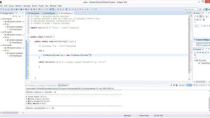This screenshot has width=210, height=118.
Task: Minimize the Package Explorer view
Action: click(x=20, y=13)
